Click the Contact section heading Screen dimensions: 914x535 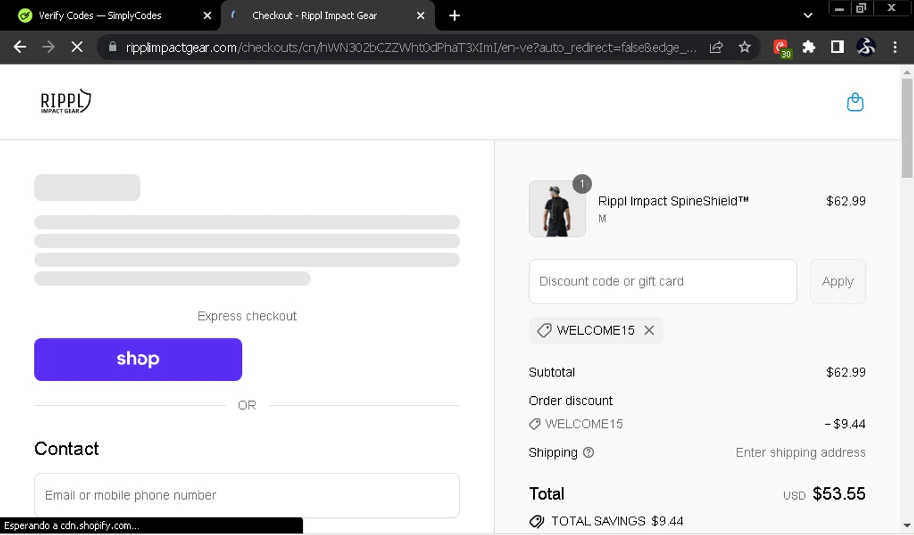pos(66,449)
